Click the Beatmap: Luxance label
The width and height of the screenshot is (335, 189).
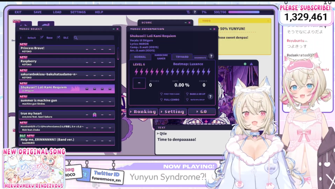click(x=188, y=64)
